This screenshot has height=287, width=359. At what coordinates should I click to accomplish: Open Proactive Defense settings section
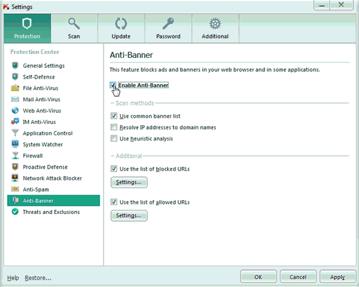[x=45, y=167]
